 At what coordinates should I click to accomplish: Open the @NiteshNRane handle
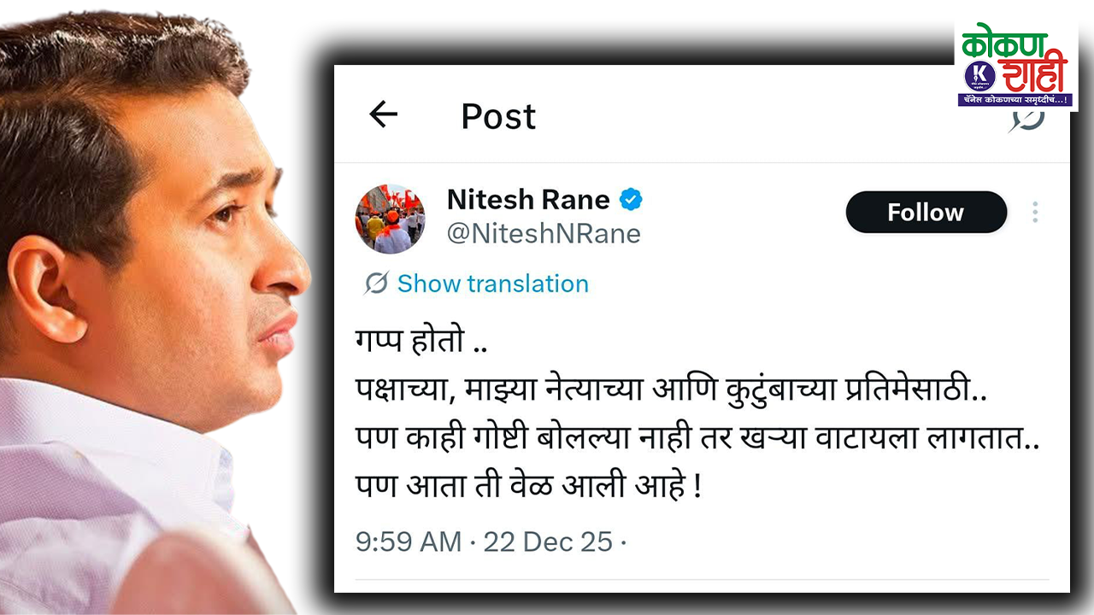coord(544,233)
